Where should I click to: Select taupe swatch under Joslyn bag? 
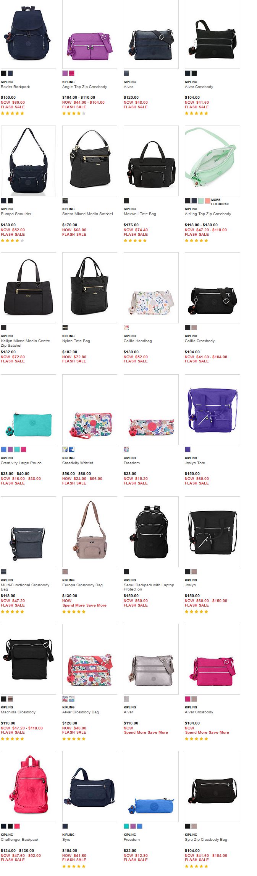[194, 571]
